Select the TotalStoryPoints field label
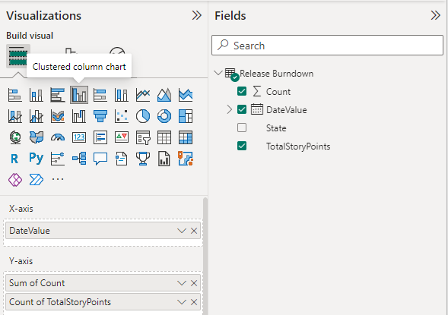Image resolution: width=448 pixels, height=315 pixels. 298,146
